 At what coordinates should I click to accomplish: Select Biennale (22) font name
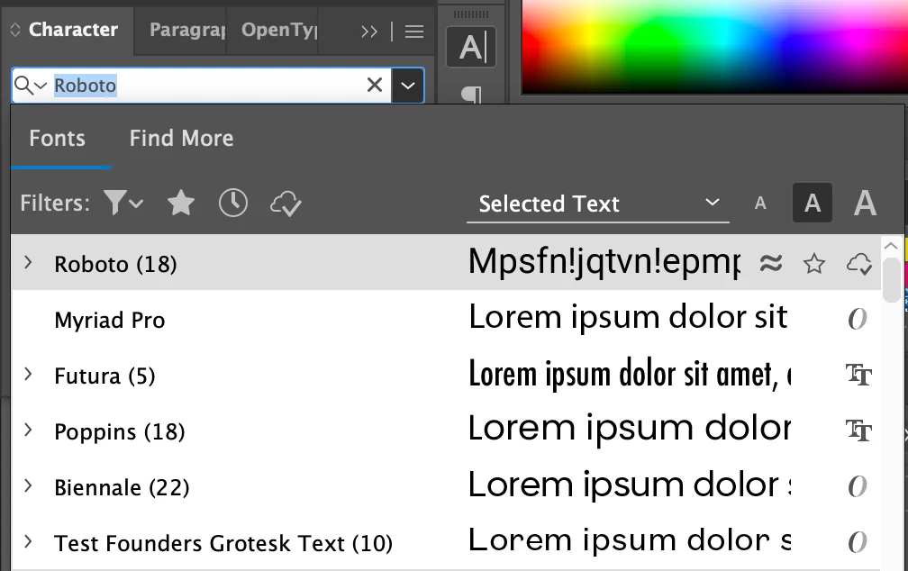[122, 487]
